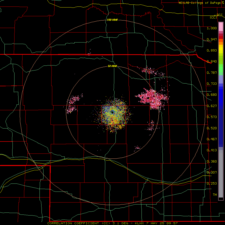The image size is (225, 225).
Task: Click the 0.573 color scale label
Action: [x=212, y=117]
